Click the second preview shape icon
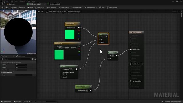The width and height of the screenshot is (183, 103). point(30,54)
